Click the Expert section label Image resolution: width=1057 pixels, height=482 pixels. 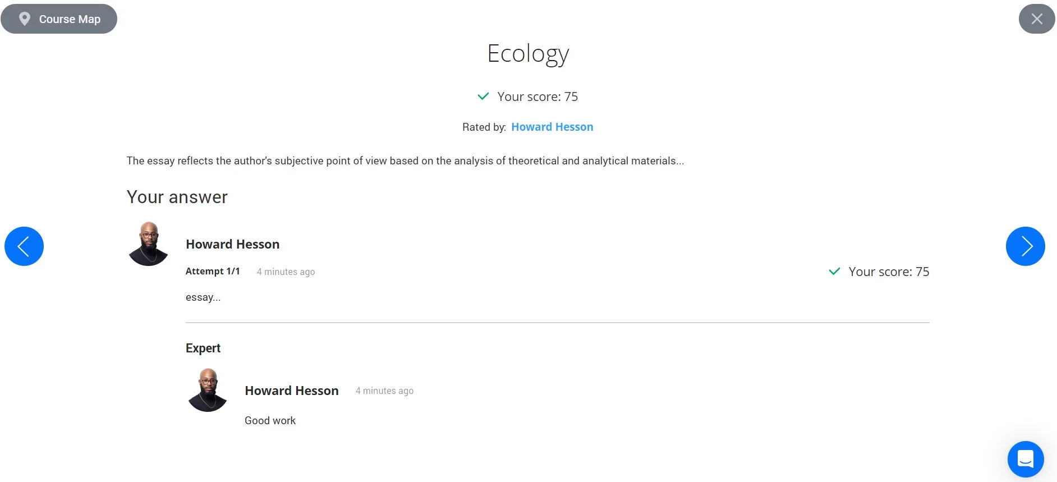203,348
